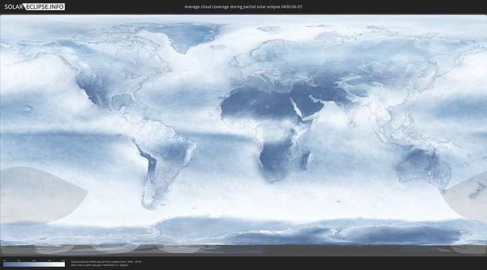
Task: Click the dark blue end of the legend bar
Action: (5, 264)
